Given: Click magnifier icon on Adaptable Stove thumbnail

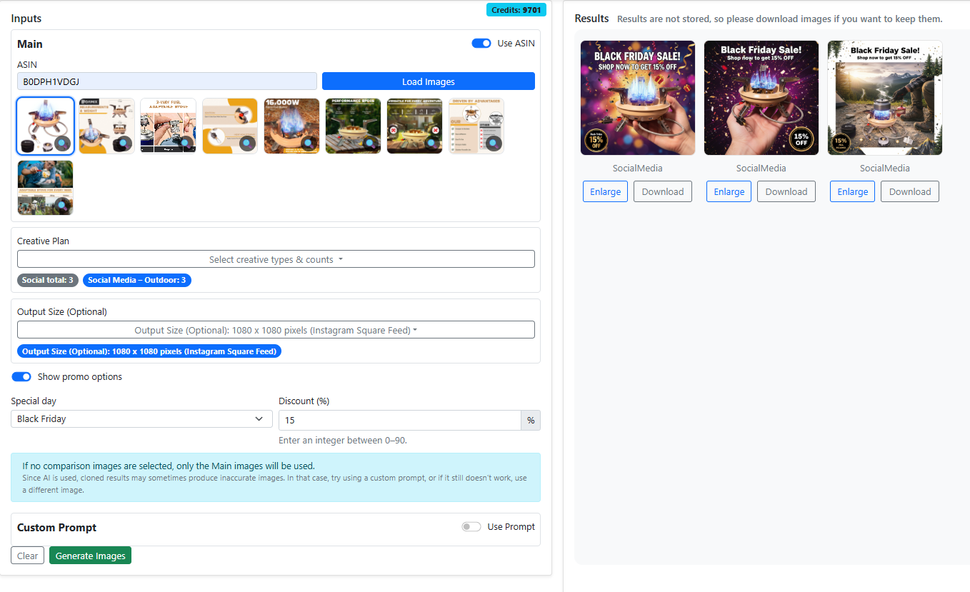Looking at the screenshot, I should coord(61,204).
